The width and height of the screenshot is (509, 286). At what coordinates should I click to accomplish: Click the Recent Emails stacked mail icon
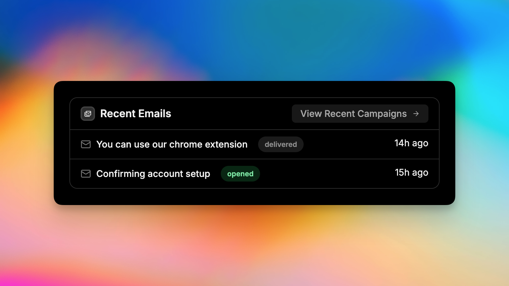tap(88, 114)
